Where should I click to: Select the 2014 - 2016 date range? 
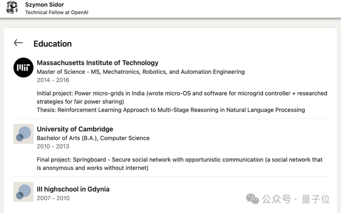tap(53, 80)
